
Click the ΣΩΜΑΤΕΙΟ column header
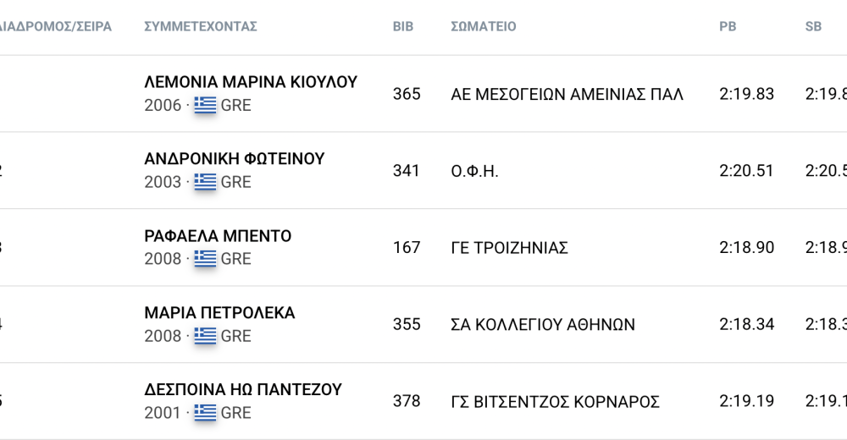tap(484, 26)
